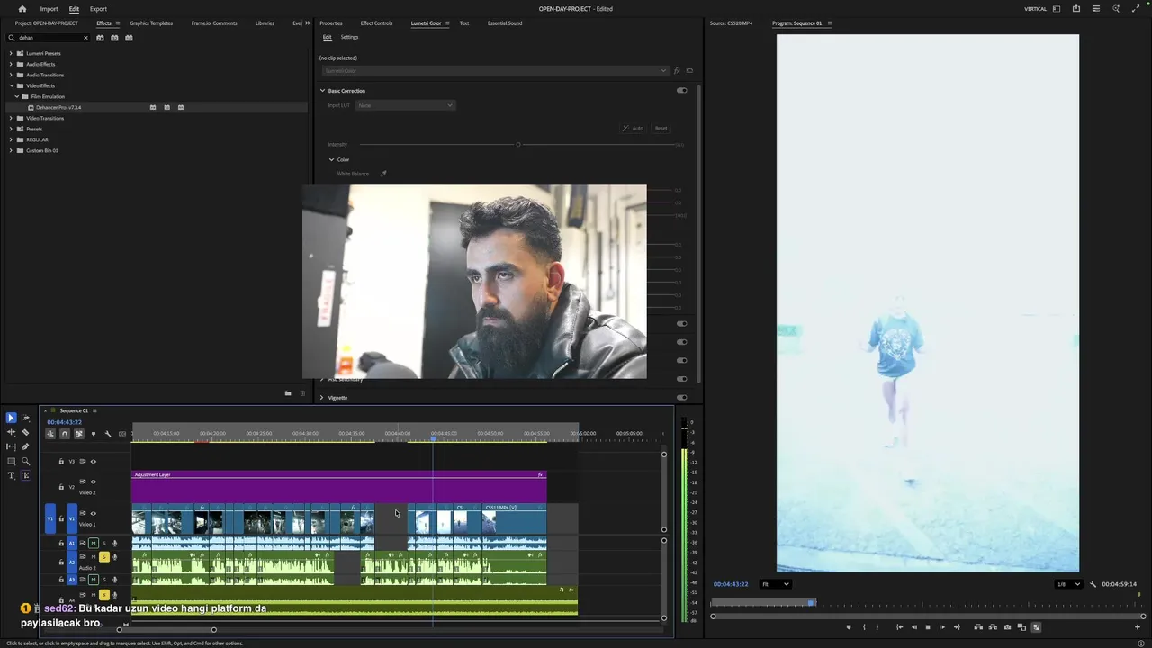The width and height of the screenshot is (1152, 648).
Task: Open the Input LUT dropdown
Action: click(405, 105)
